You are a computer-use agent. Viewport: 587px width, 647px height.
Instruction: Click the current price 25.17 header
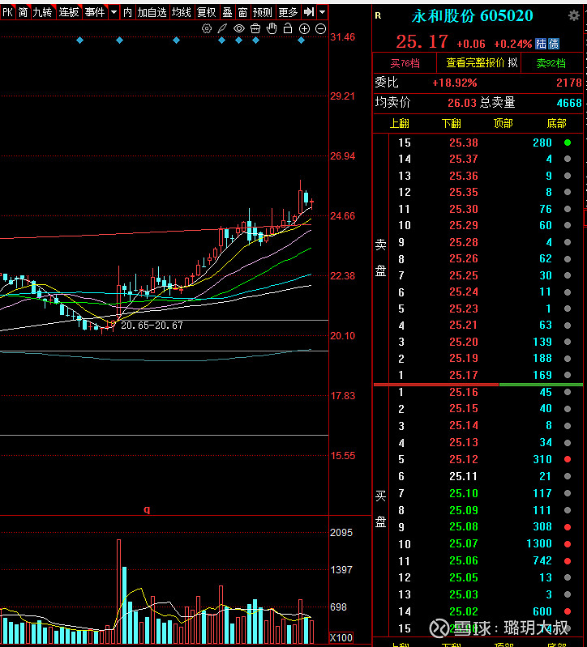point(422,41)
